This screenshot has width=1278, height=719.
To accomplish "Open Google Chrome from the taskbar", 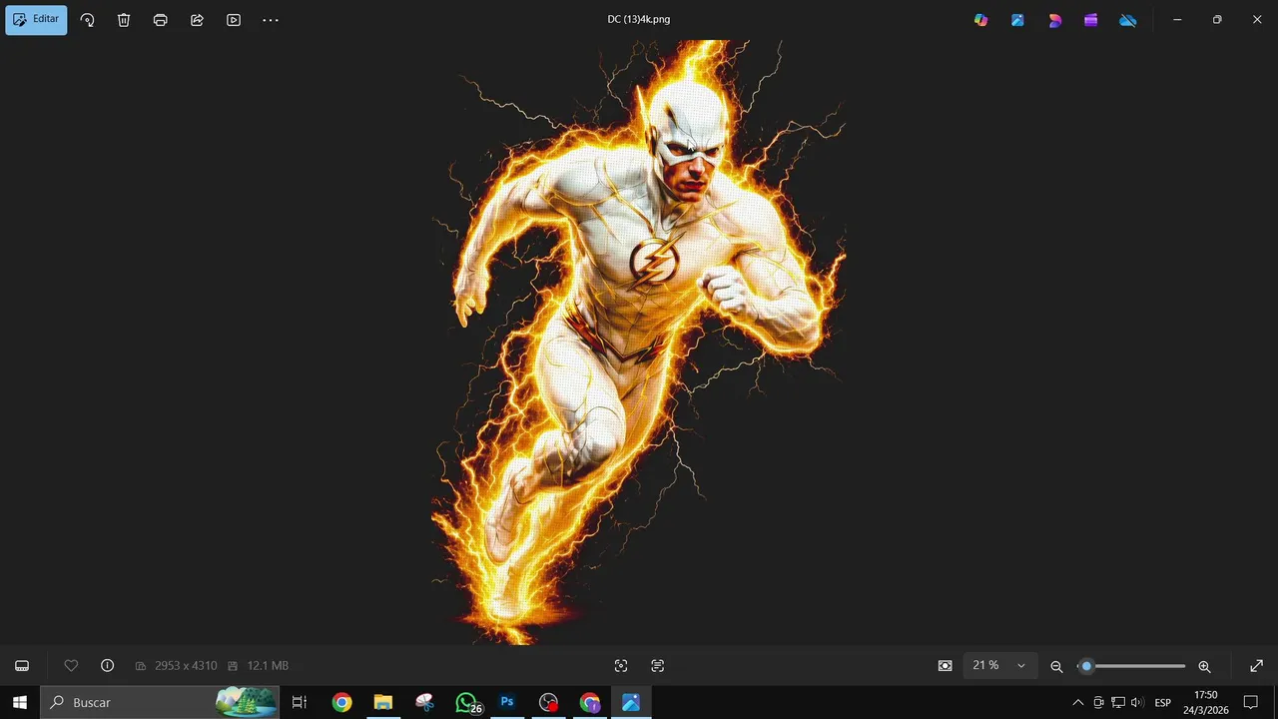I will tap(342, 703).
